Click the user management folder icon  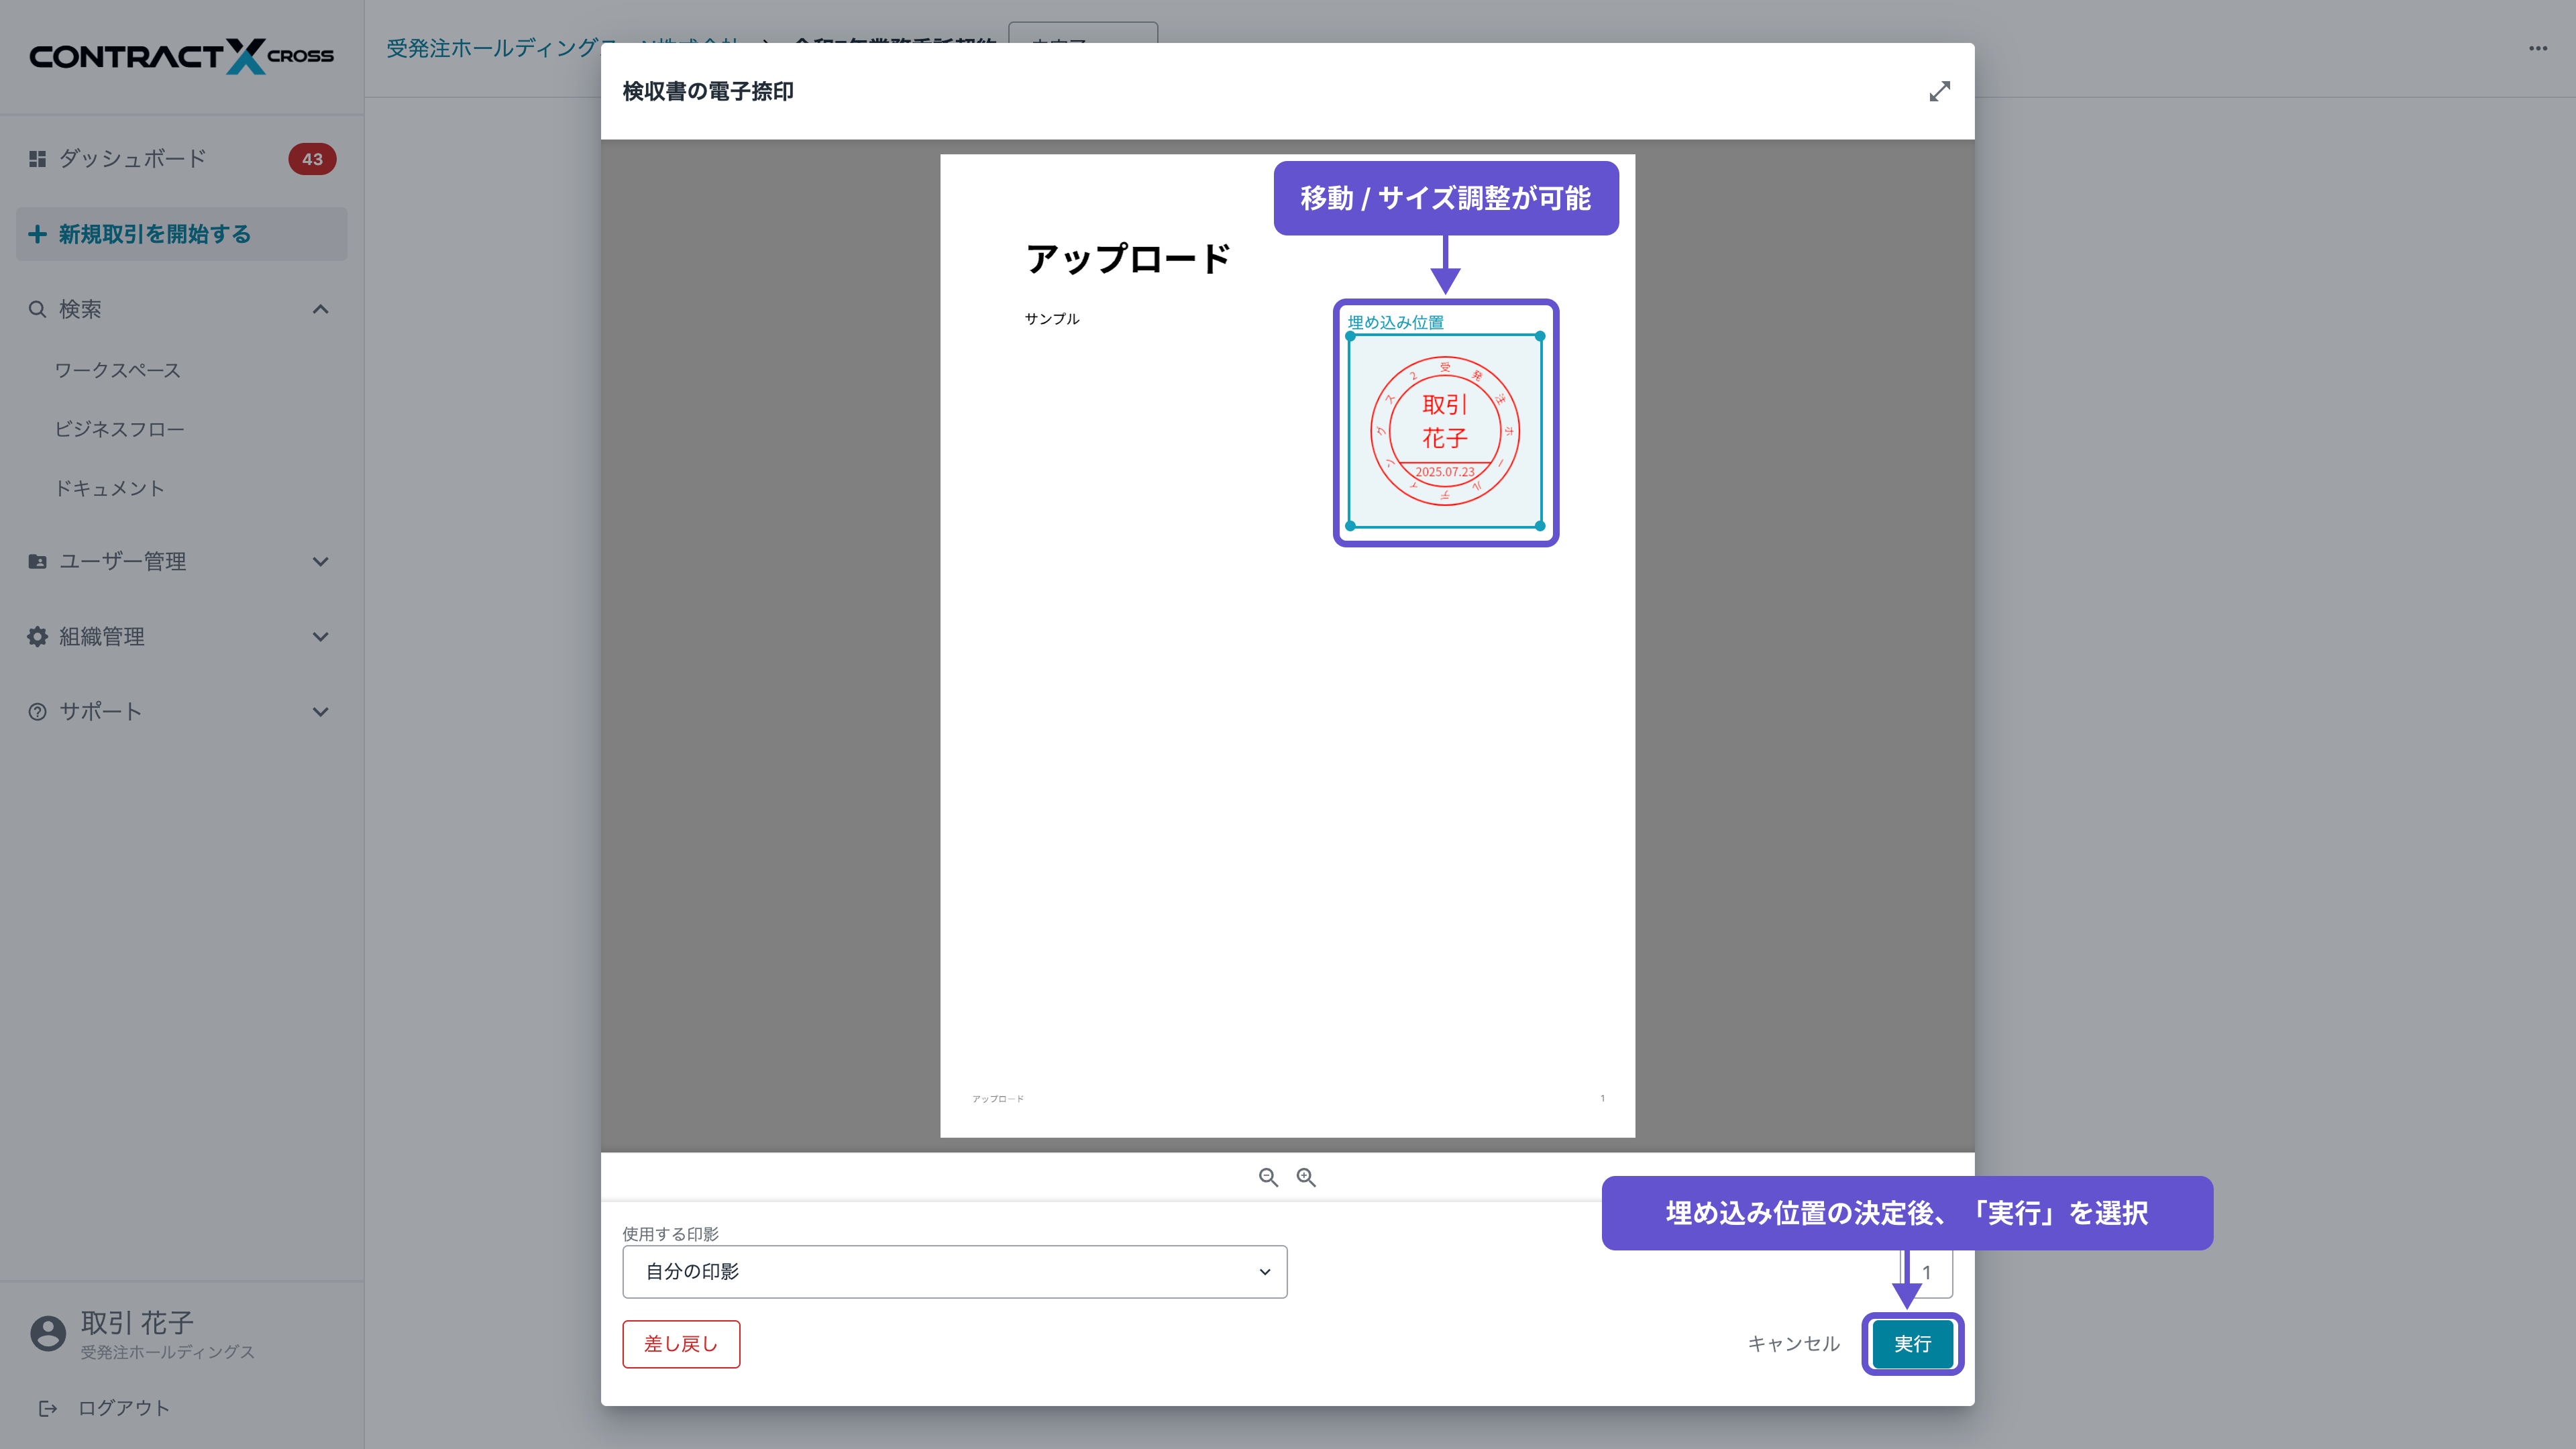coord(37,561)
